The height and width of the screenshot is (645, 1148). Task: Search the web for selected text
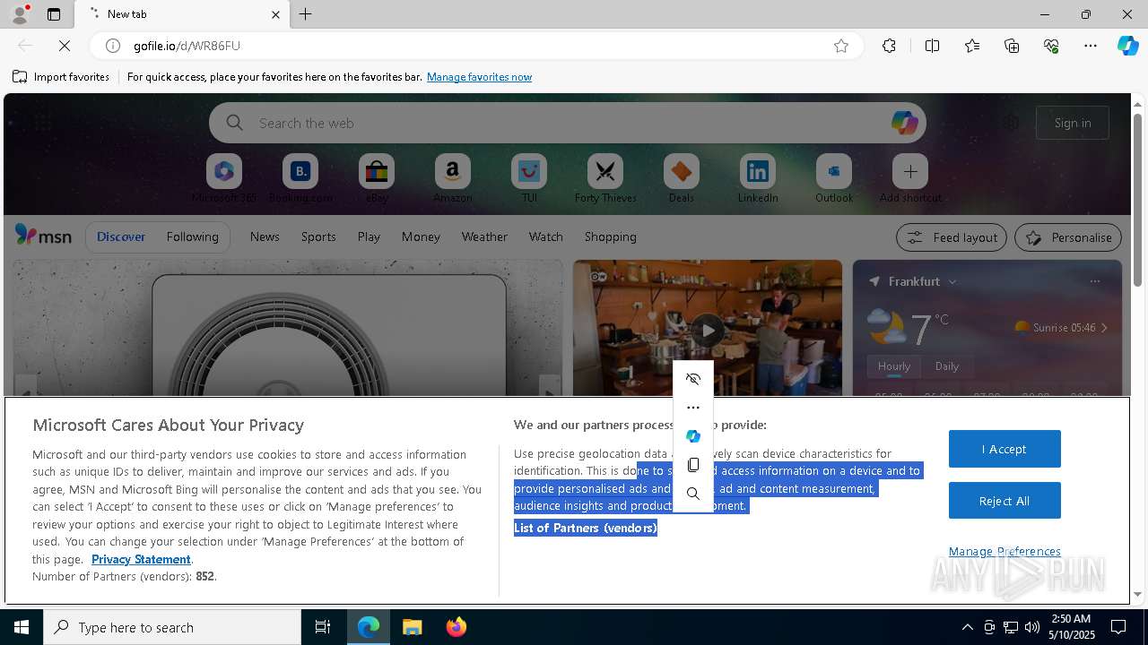pos(693,494)
